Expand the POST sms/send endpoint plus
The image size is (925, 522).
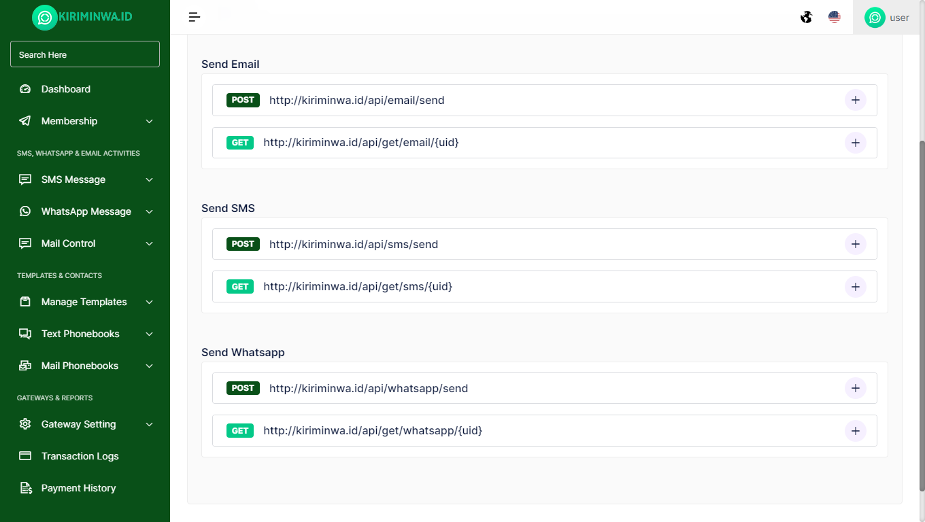(856, 244)
